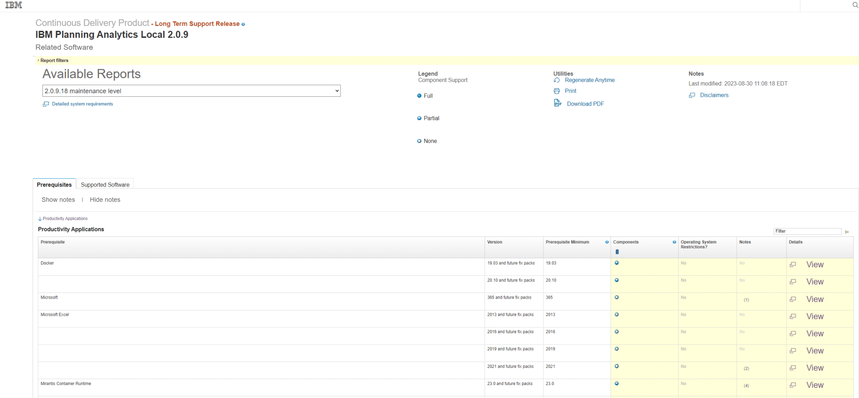The height and width of the screenshot is (398, 859).
Task: Select the Full support radio button
Action: pyautogui.click(x=419, y=96)
